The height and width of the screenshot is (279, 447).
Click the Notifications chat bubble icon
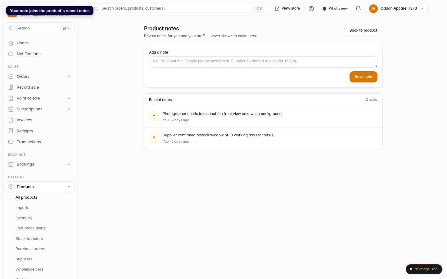tap(11, 54)
